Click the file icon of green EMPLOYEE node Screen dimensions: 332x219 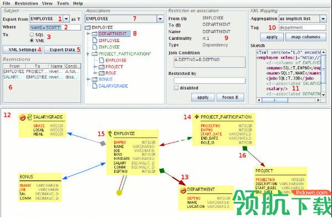coord(95,47)
